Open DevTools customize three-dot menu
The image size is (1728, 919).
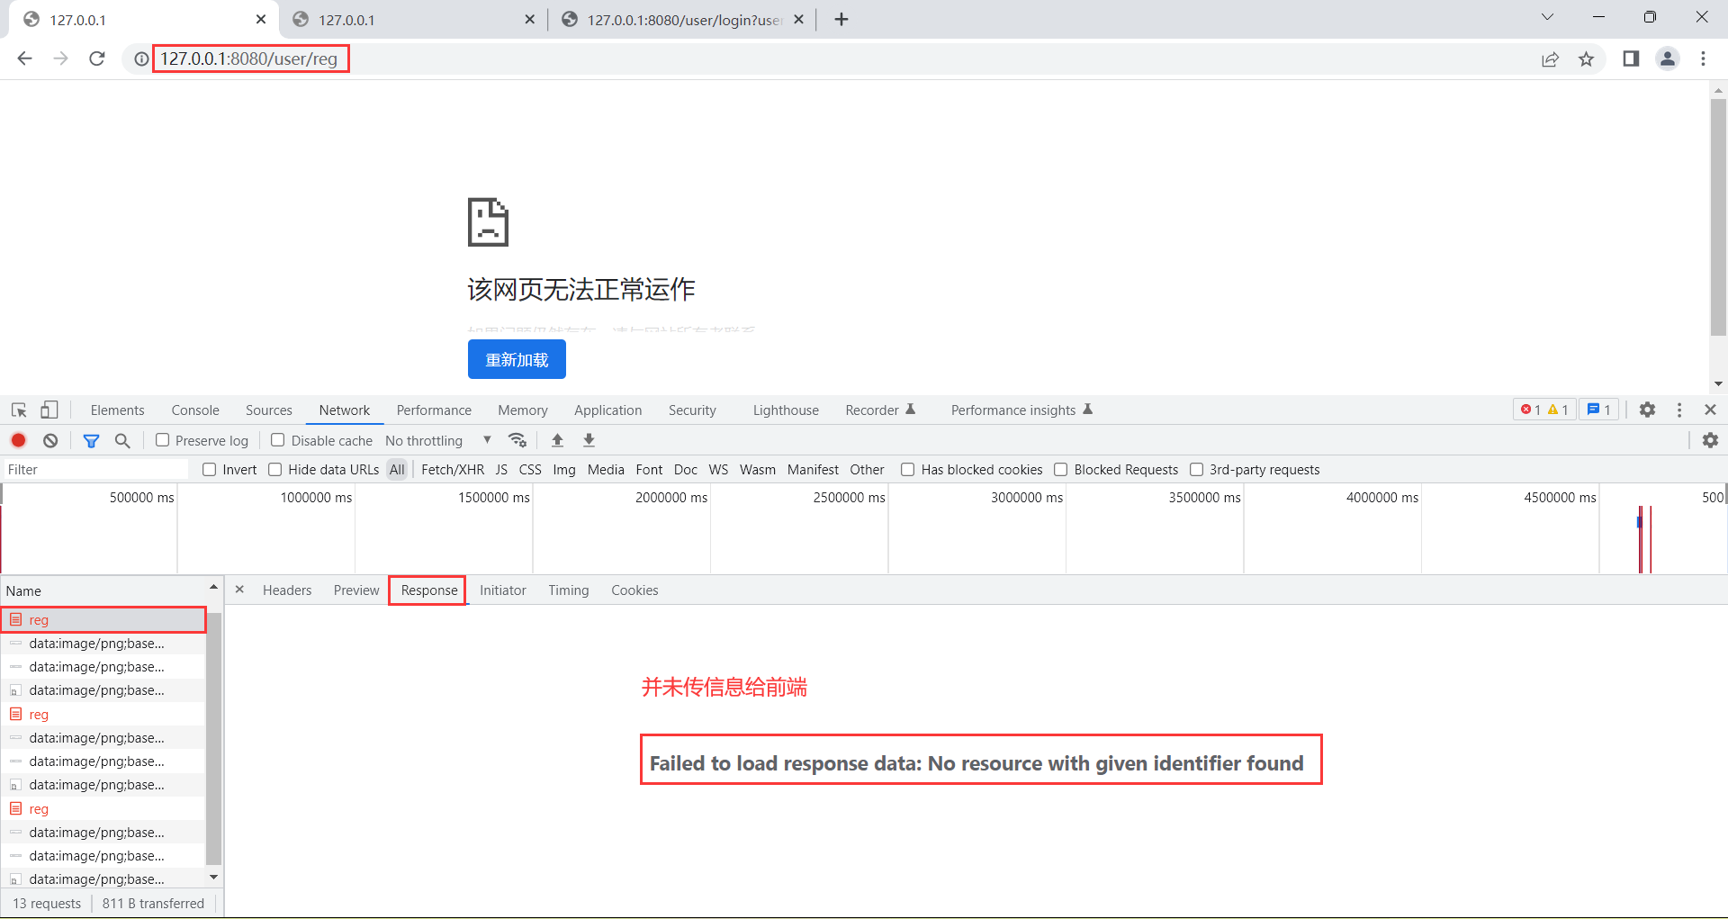pyautogui.click(x=1679, y=410)
